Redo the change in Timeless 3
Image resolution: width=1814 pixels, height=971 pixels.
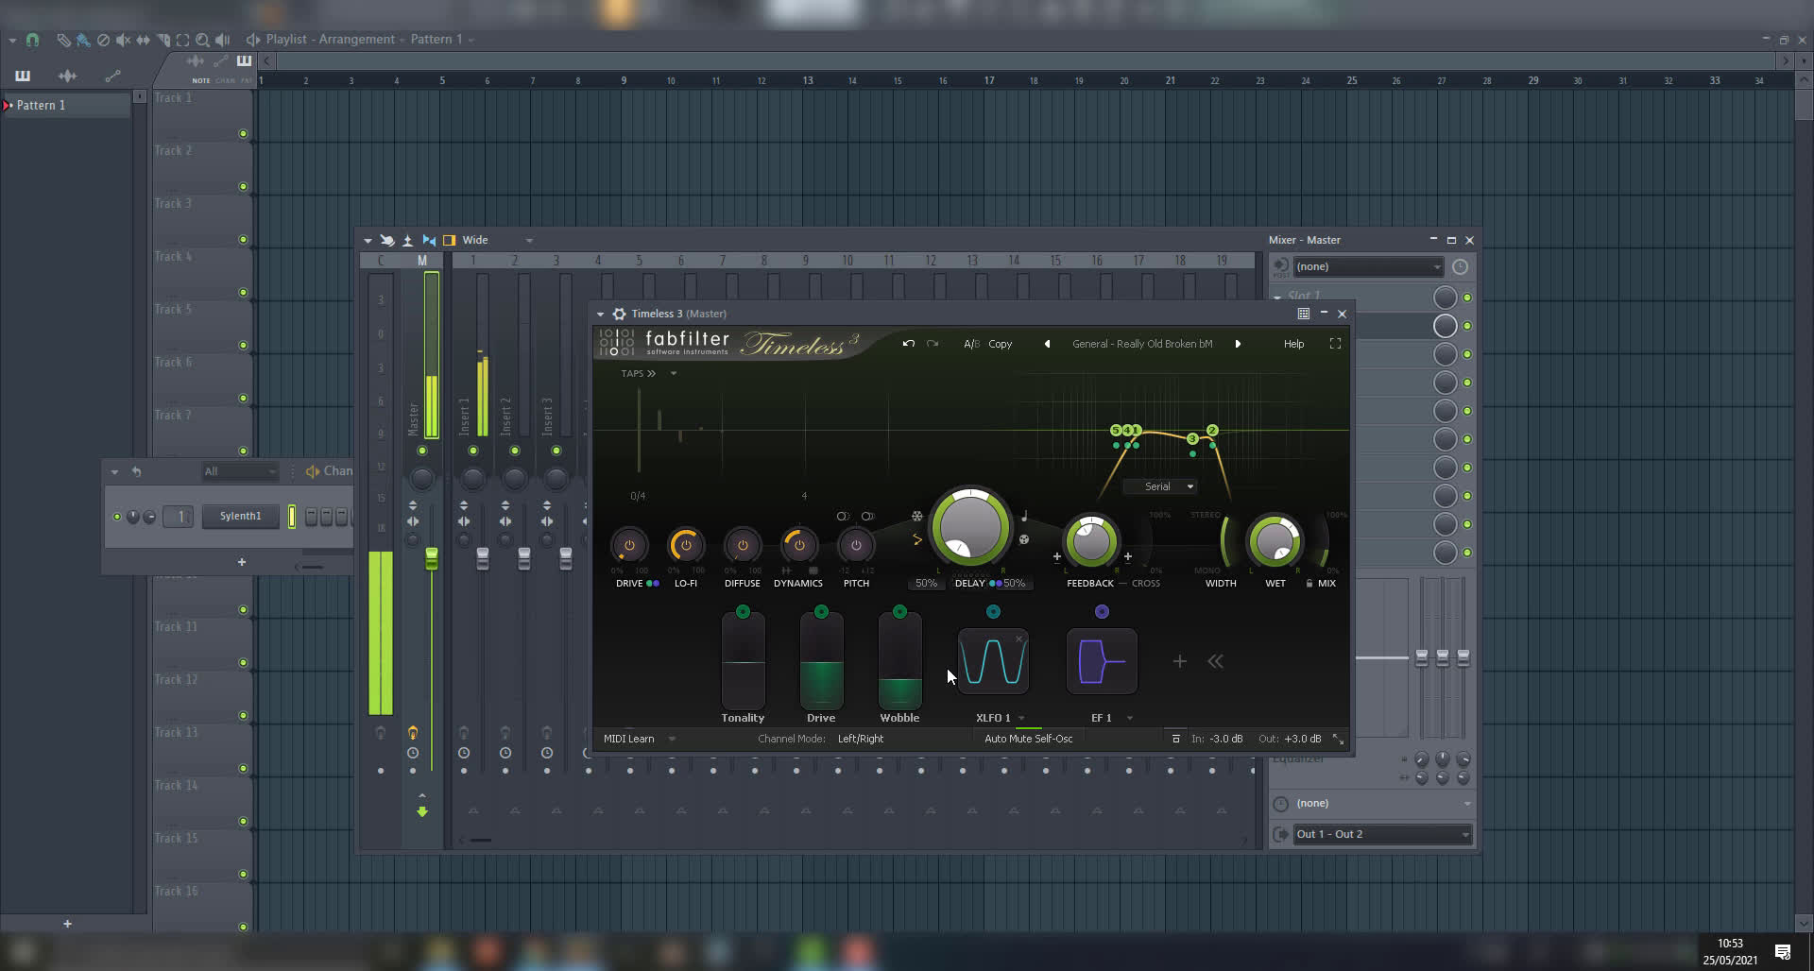click(x=933, y=344)
